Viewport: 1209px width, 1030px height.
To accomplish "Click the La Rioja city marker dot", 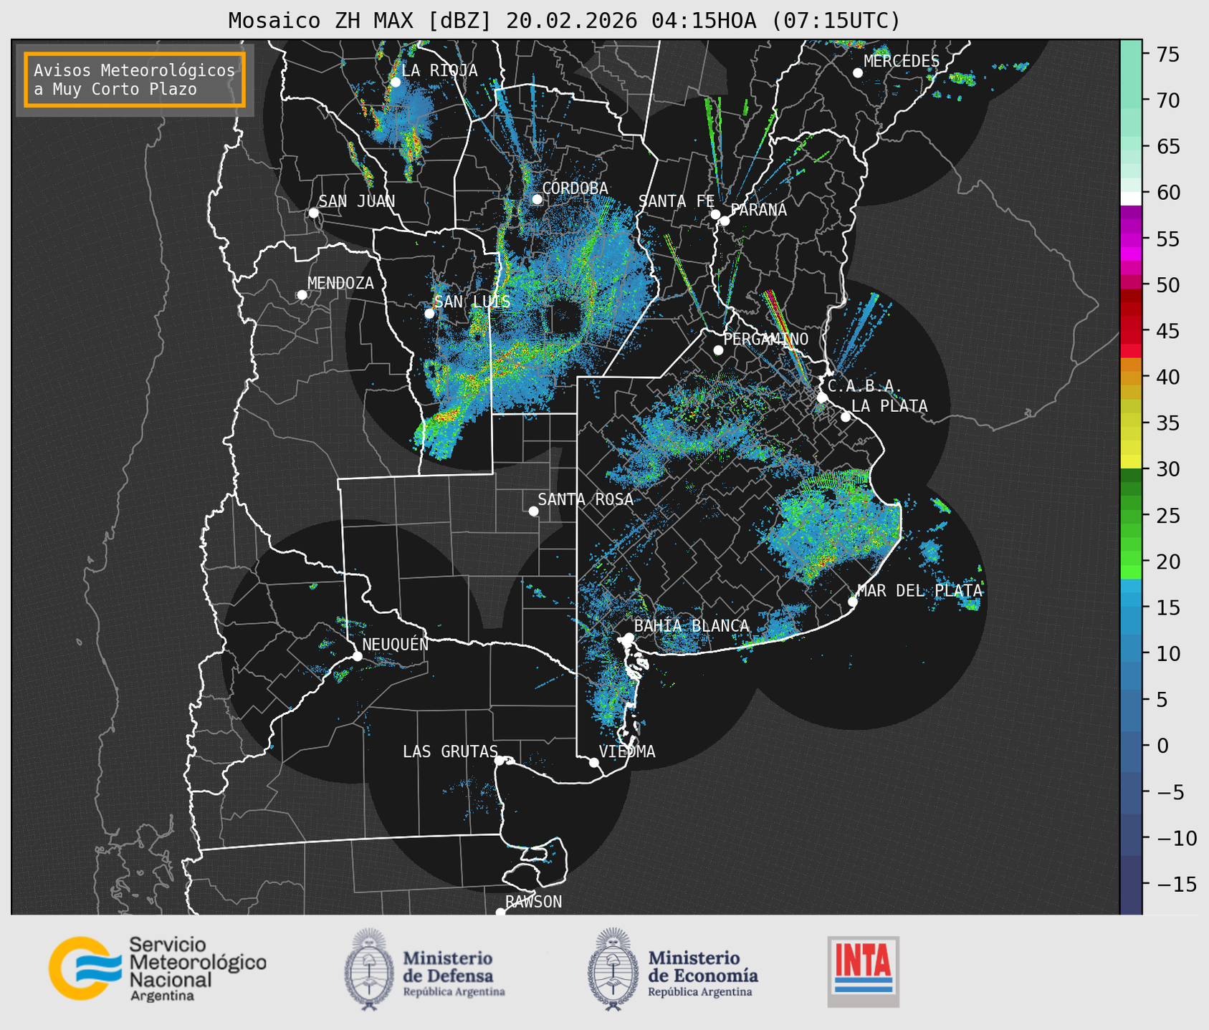I will (x=395, y=82).
